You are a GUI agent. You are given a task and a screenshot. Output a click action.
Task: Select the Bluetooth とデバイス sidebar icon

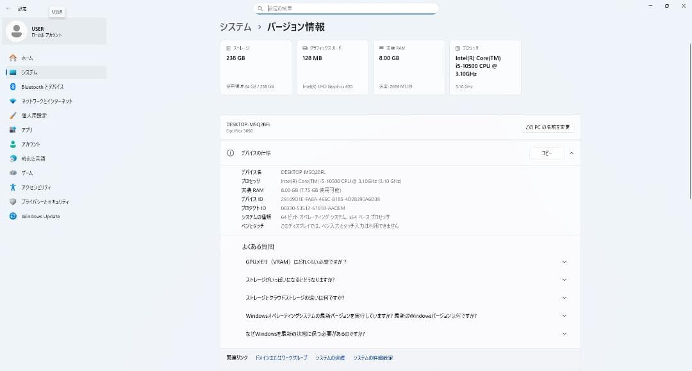13,86
